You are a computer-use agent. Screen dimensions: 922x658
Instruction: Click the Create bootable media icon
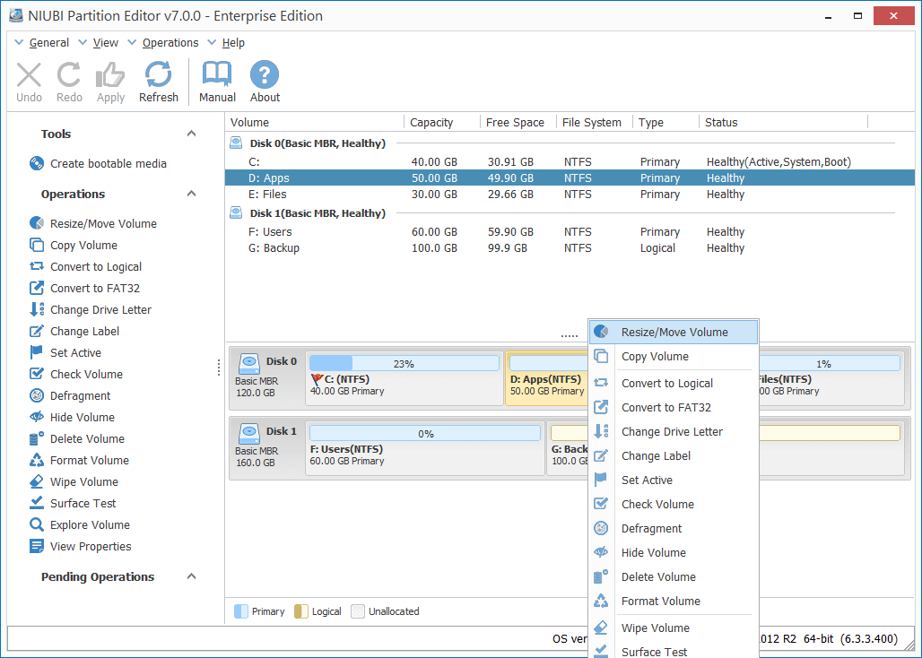(37, 163)
